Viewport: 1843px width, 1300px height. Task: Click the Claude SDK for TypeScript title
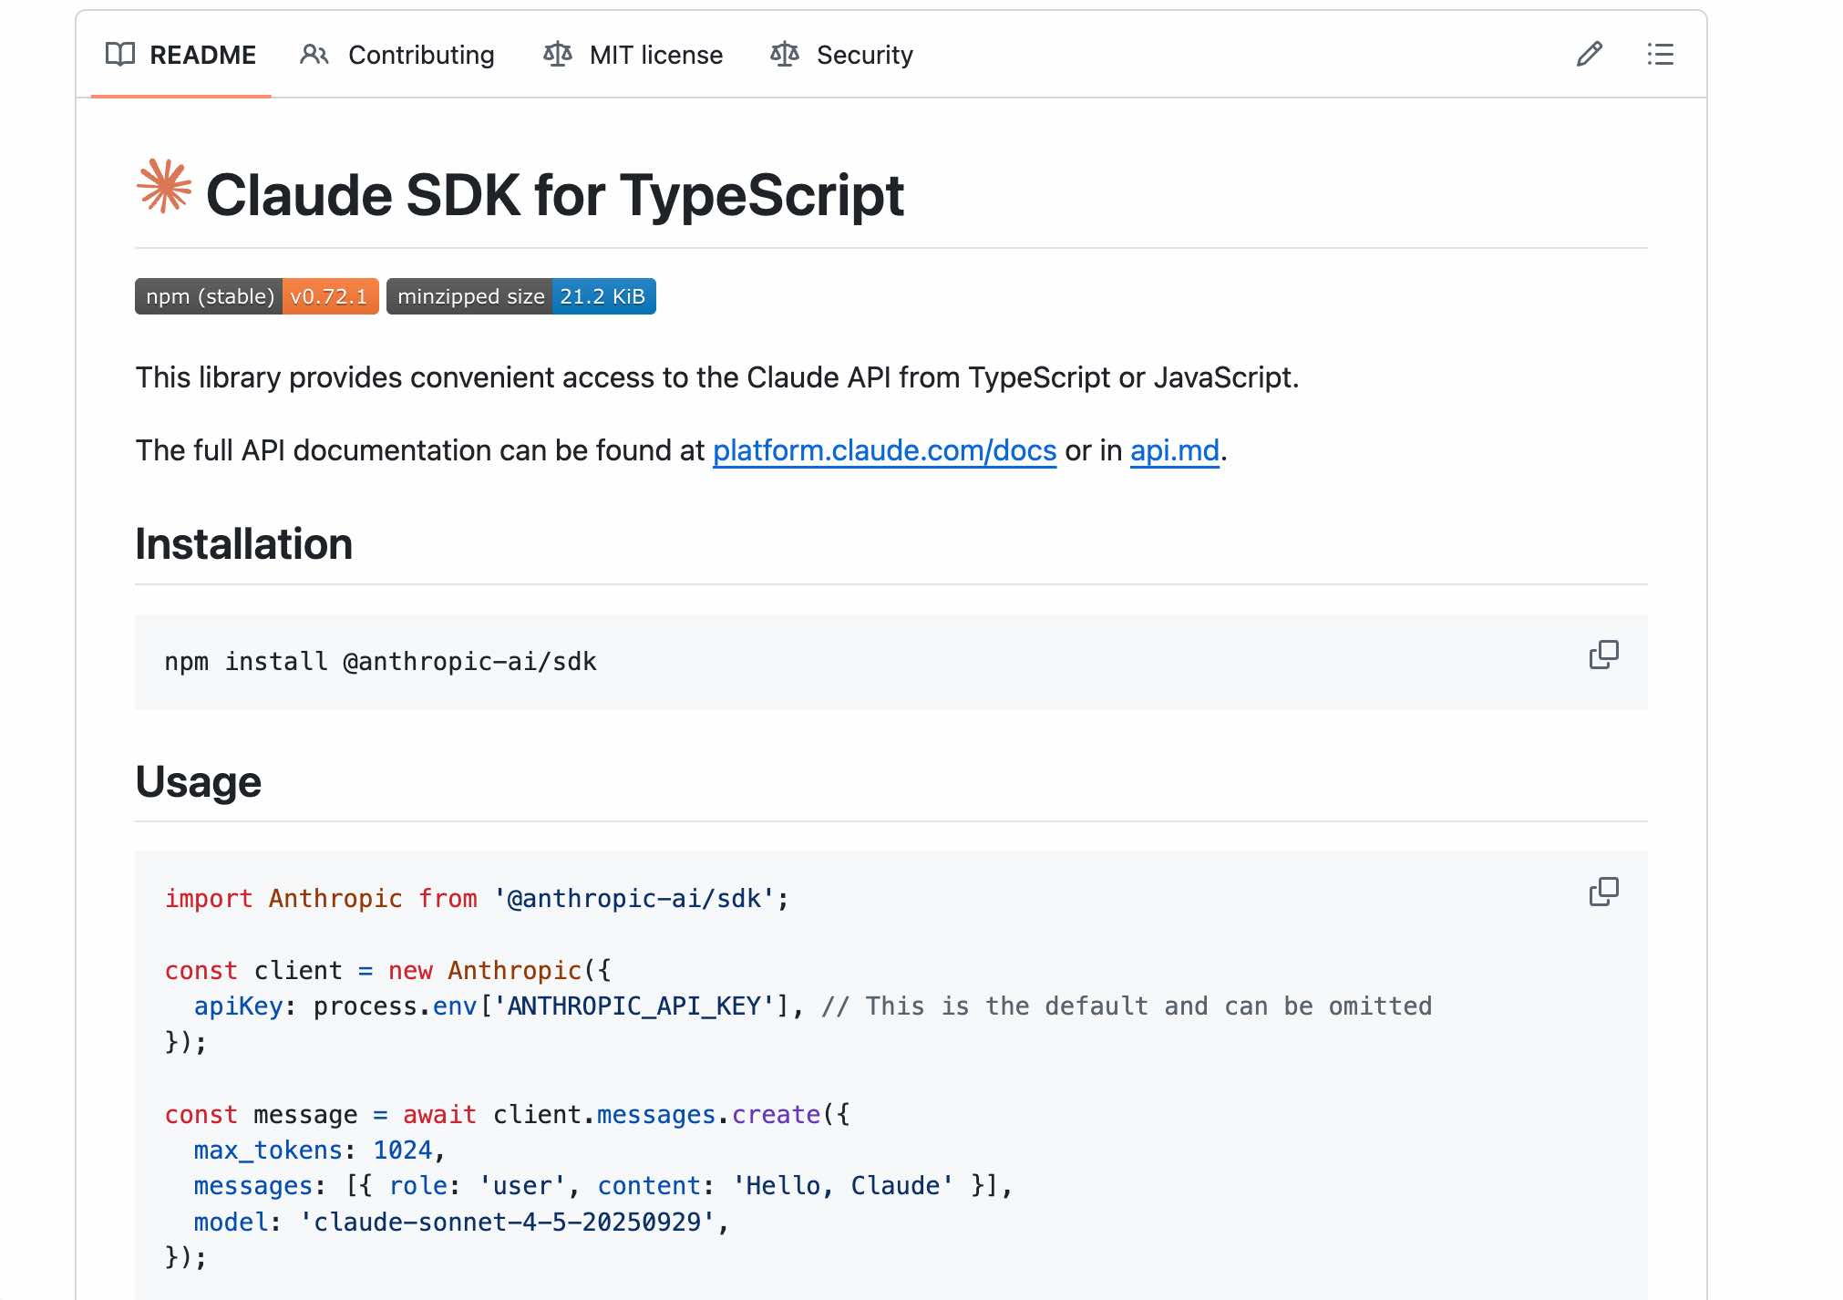[554, 195]
